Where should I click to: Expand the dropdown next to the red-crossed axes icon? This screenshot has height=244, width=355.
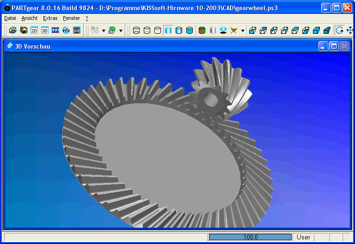[x=243, y=31]
